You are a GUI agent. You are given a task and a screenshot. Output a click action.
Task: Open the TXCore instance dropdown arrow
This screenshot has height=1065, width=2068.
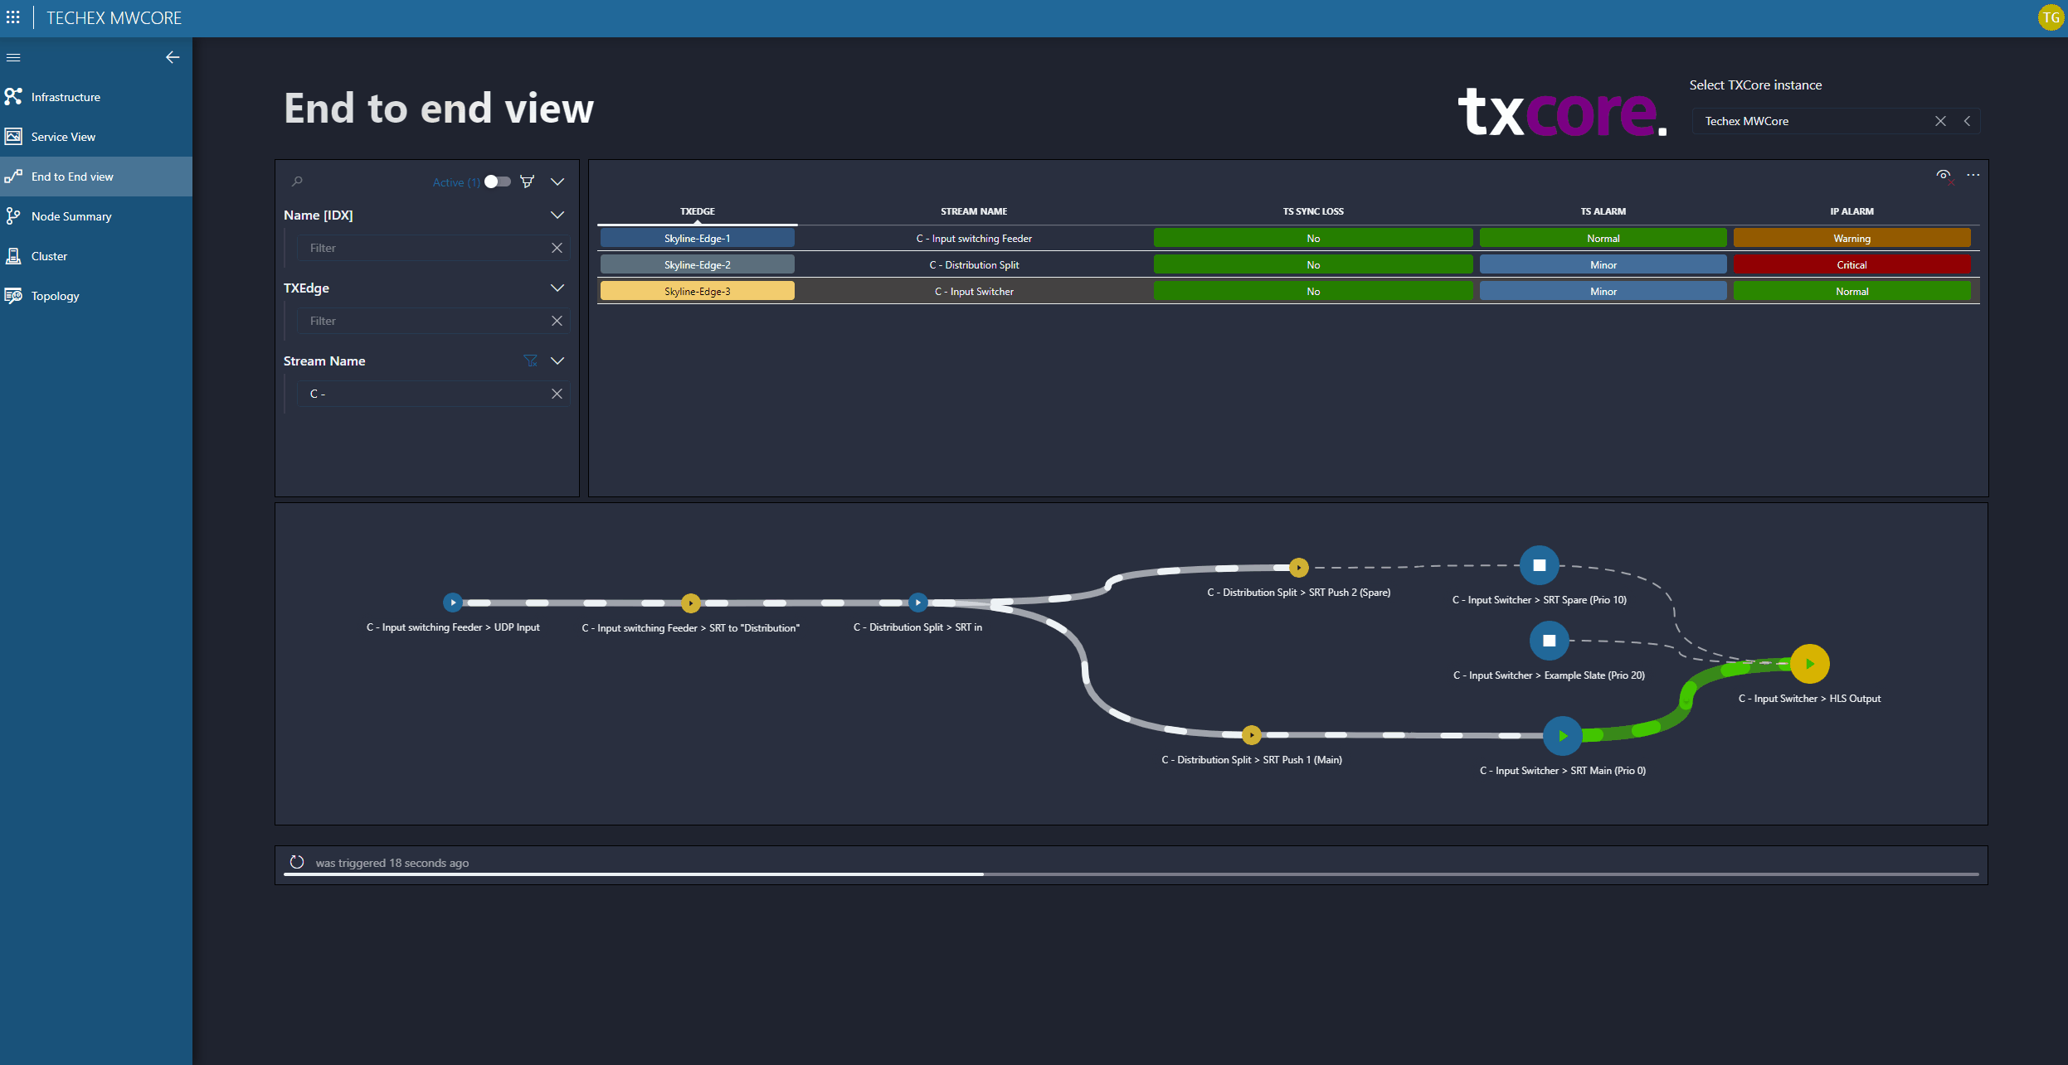pos(1967,121)
